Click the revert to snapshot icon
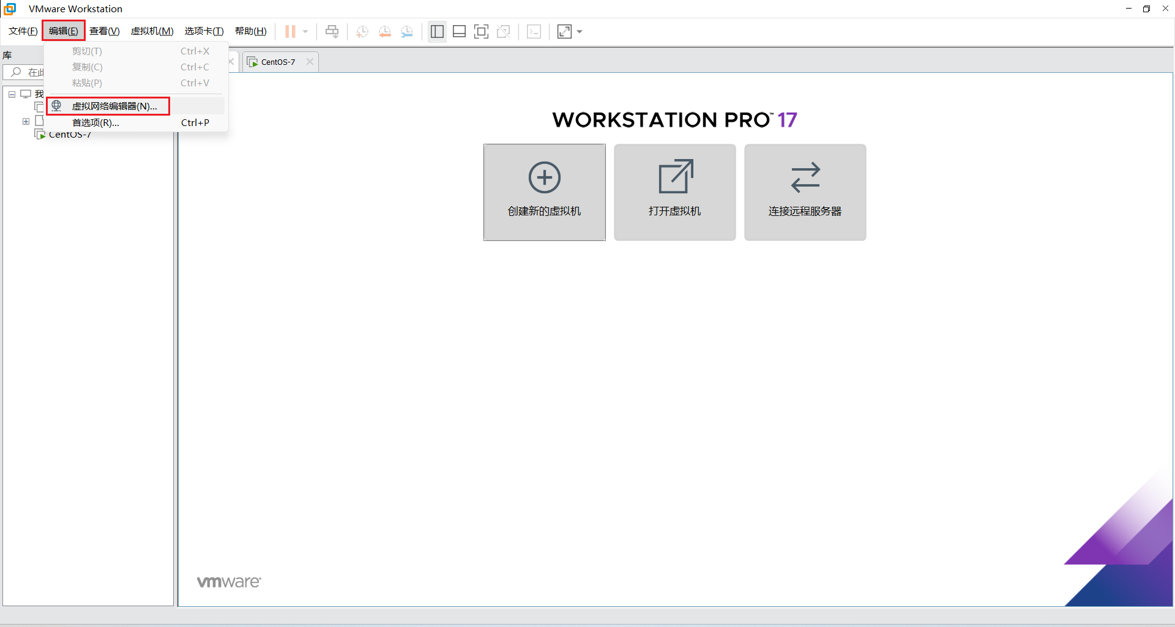The width and height of the screenshot is (1175, 627). pos(384,31)
